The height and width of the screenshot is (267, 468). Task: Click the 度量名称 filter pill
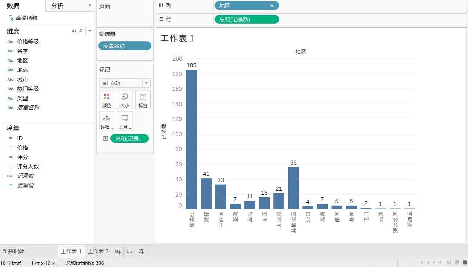[125, 46]
